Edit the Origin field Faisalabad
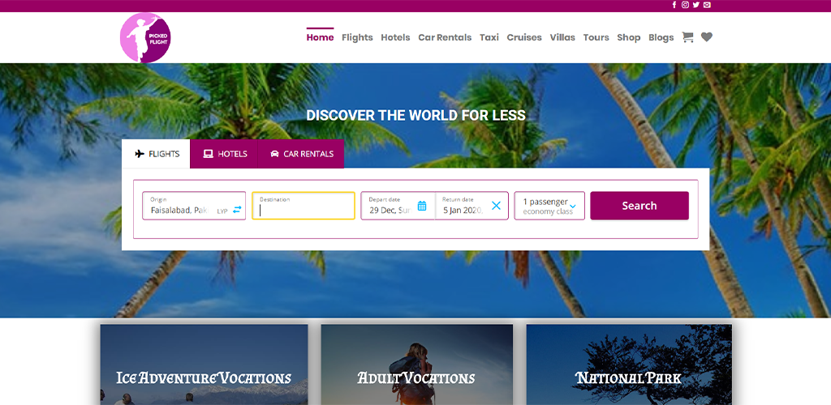Viewport: 831px width, 405px height. tap(194, 206)
